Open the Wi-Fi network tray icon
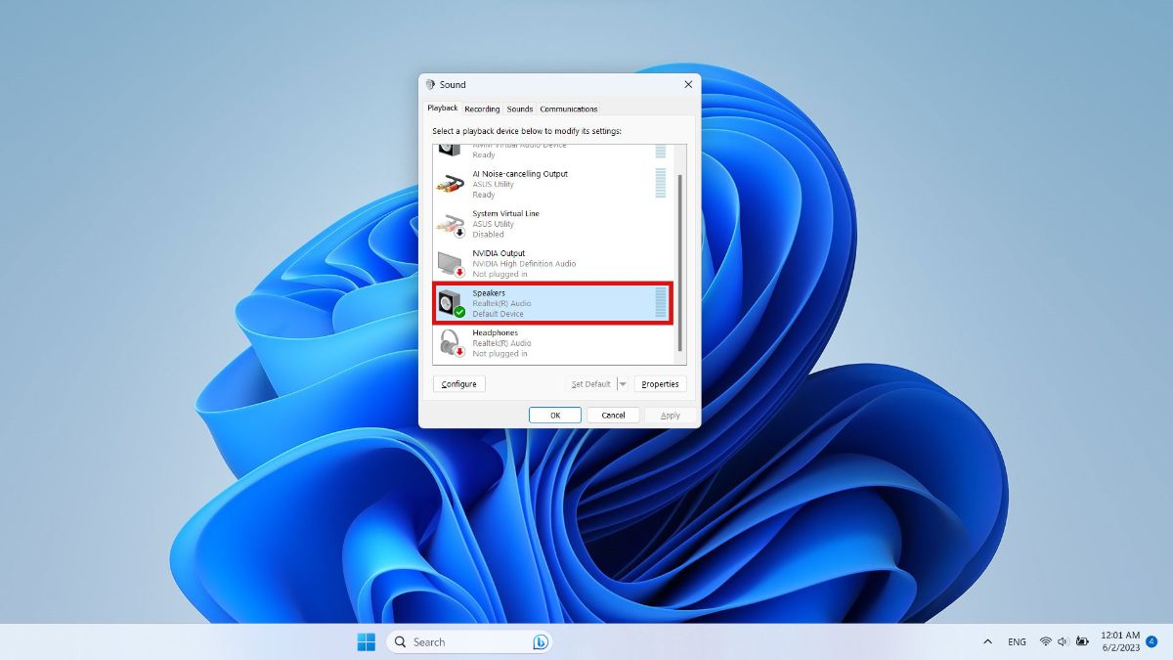 [1045, 641]
